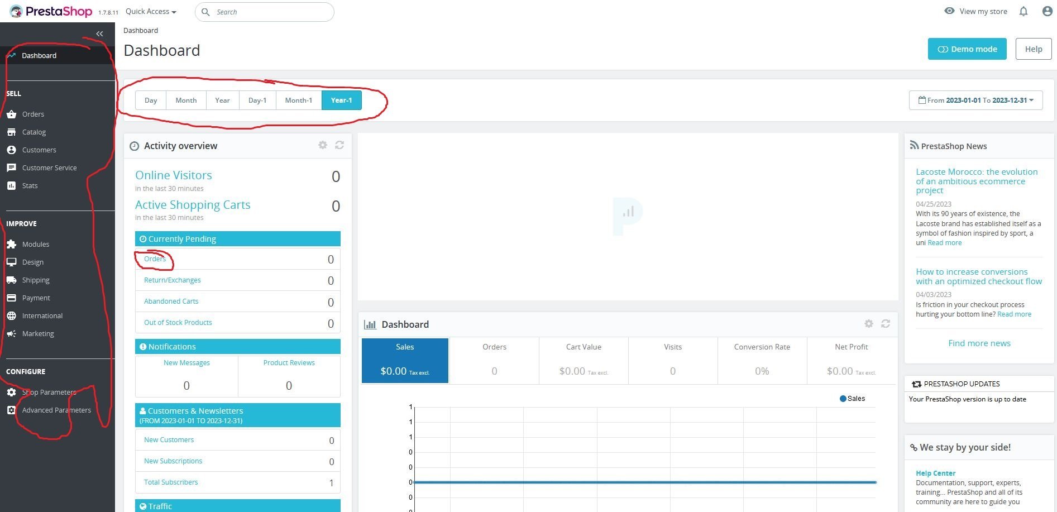Click the Catalog store icon in sidebar
The image size is (1057, 512).
pyautogui.click(x=11, y=132)
